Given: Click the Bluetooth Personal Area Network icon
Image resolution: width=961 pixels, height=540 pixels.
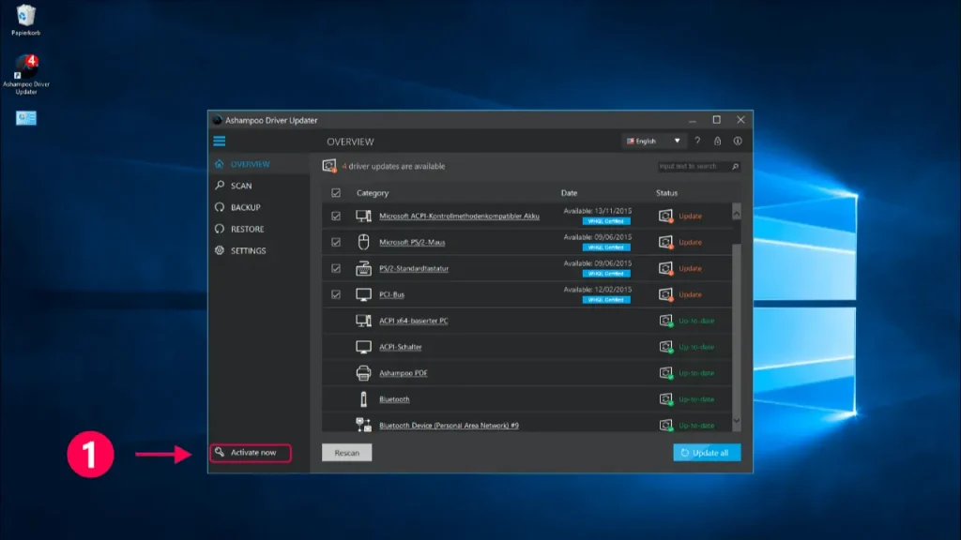Looking at the screenshot, I should [363, 425].
